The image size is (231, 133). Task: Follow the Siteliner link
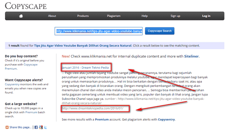tap(191, 56)
